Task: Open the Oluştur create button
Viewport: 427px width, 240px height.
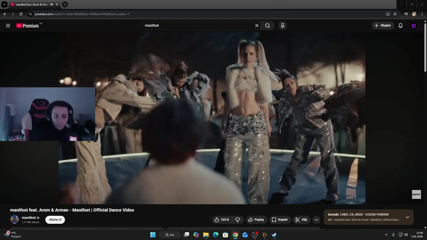Action: [x=383, y=26]
